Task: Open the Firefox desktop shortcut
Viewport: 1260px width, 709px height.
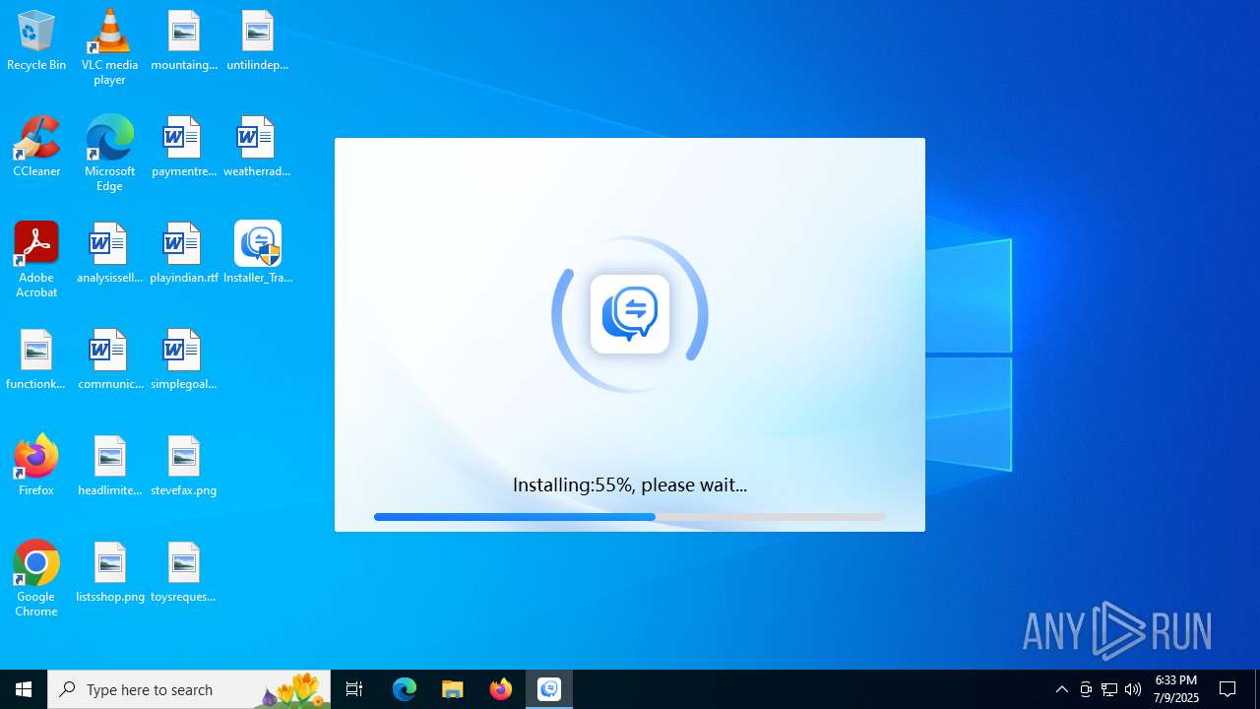Action: (36, 467)
